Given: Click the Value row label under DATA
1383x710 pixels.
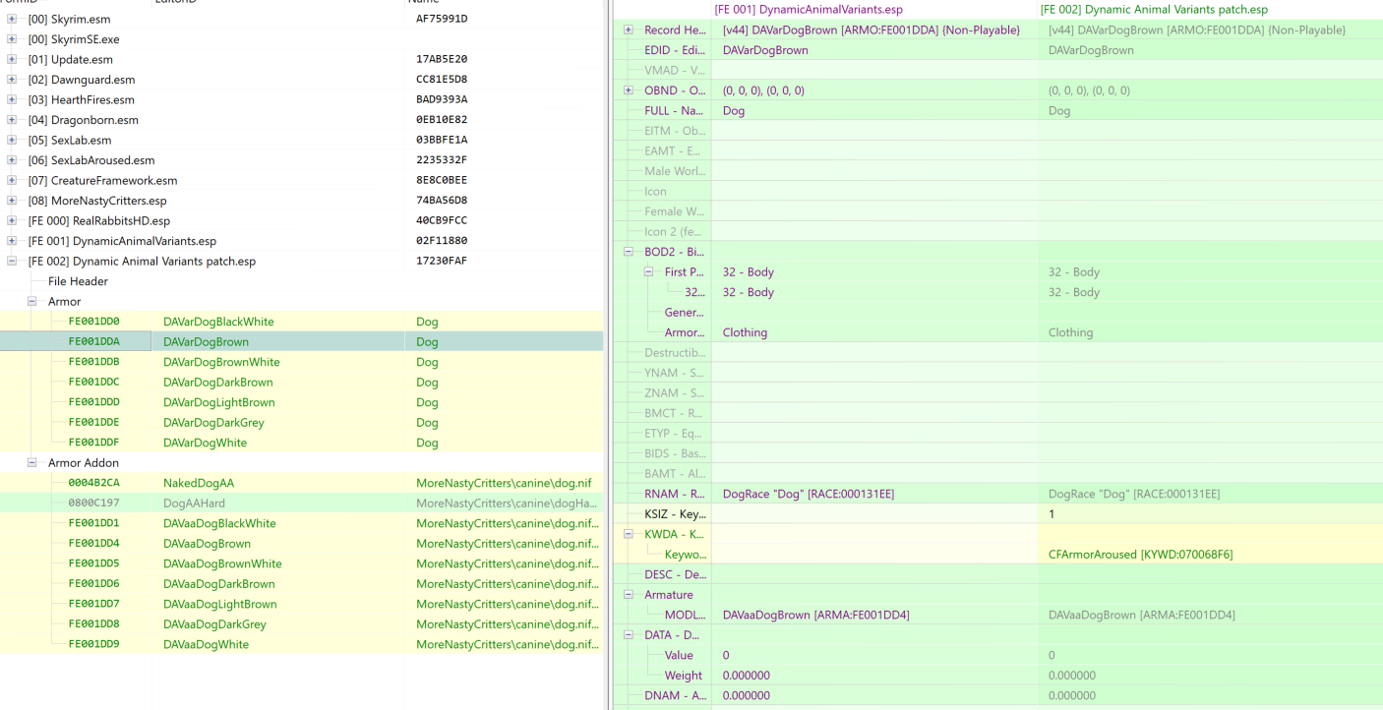Looking at the screenshot, I should [679, 655].
